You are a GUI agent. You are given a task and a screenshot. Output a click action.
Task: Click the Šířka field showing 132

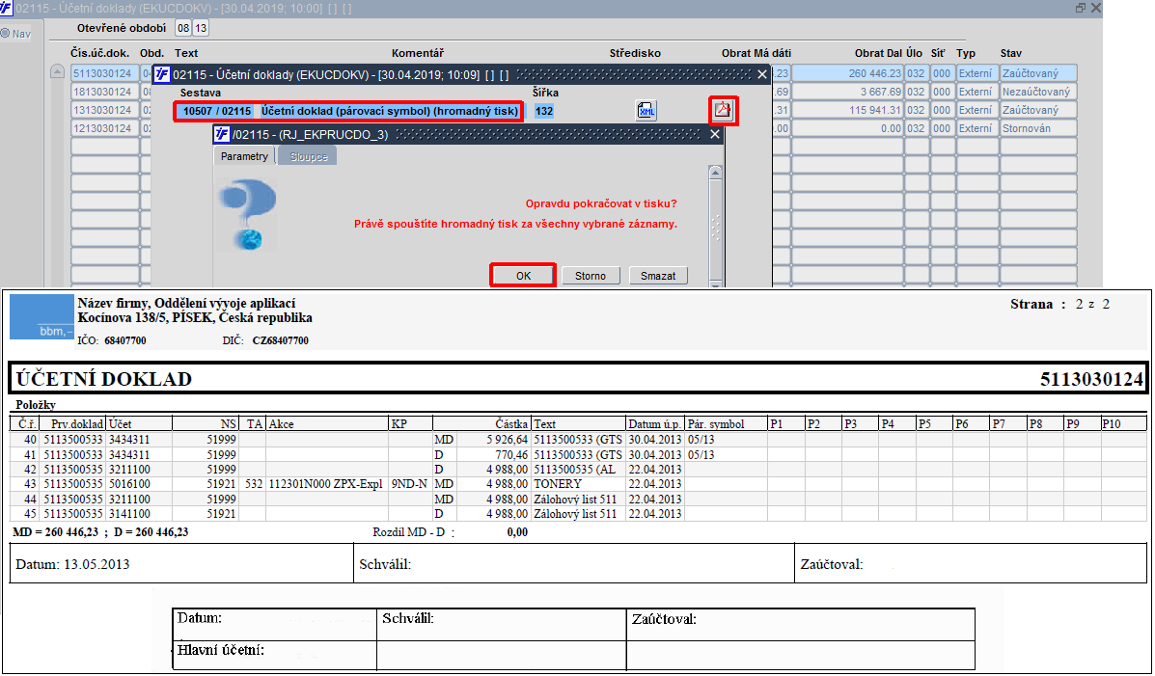click(544, 111)
